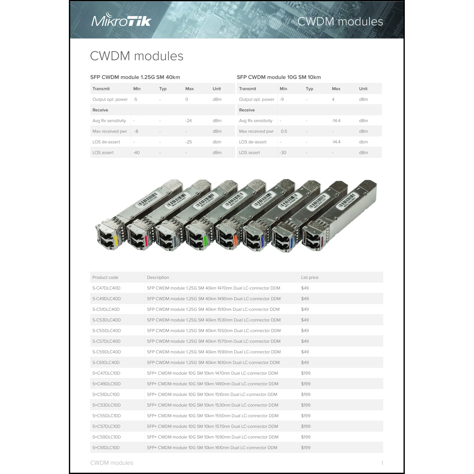Click the 'Product code' column header

105,277
